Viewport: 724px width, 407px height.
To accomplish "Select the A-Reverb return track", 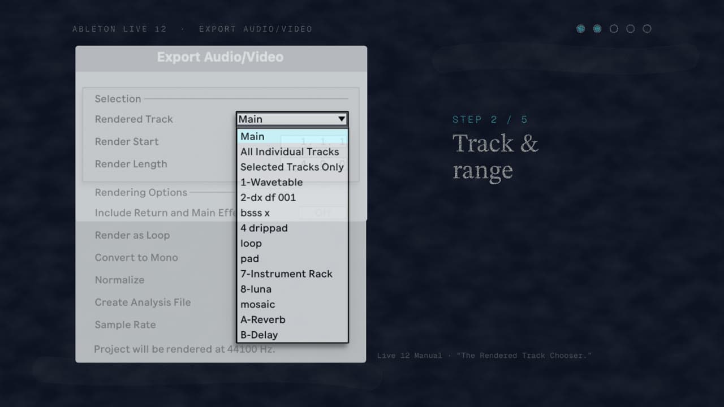I will point(292,319).
